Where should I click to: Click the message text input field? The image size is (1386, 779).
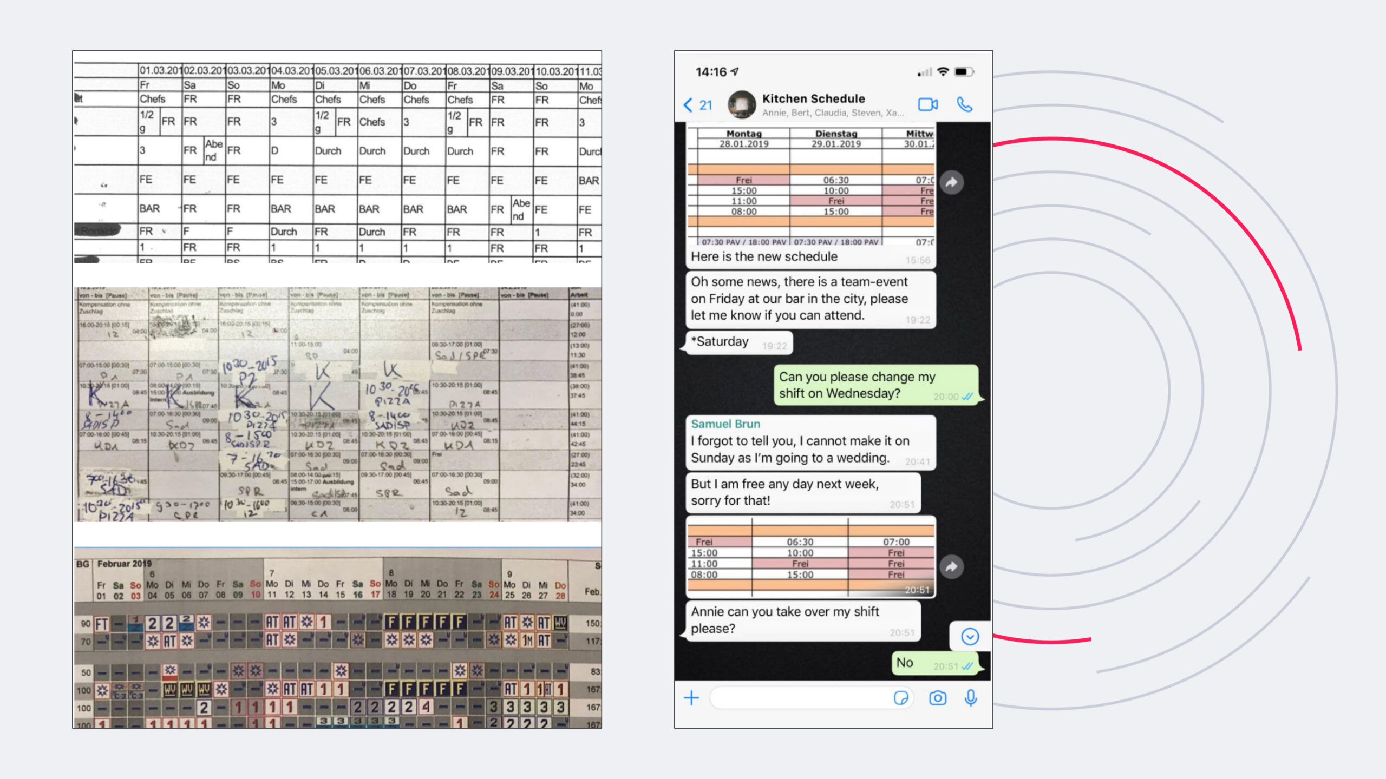pyautogui.click(x=801, y=698)
